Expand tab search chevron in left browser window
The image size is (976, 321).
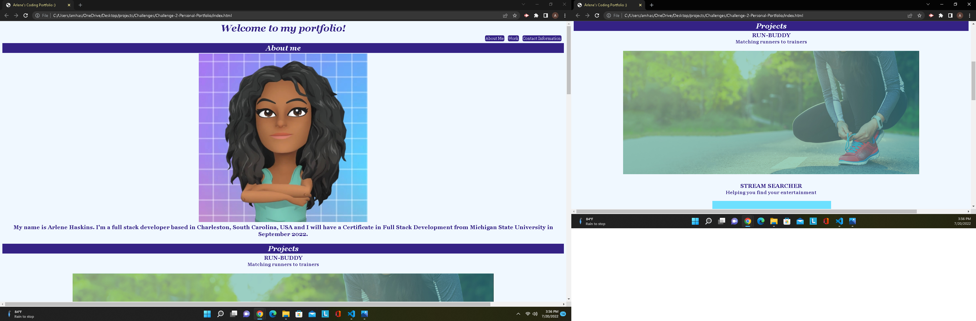click(523, 4)
